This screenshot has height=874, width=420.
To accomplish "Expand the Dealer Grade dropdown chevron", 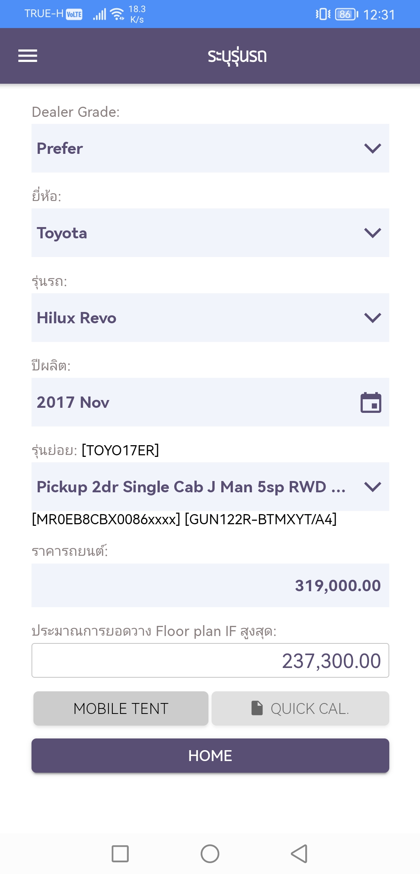I will [x=372, y=148].
